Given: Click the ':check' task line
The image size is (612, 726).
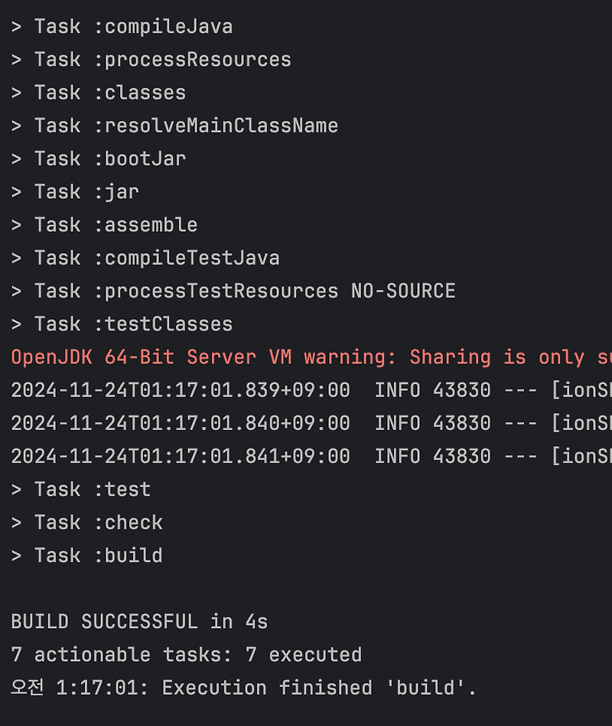Looking at the screenshot, I should point(87,523).
